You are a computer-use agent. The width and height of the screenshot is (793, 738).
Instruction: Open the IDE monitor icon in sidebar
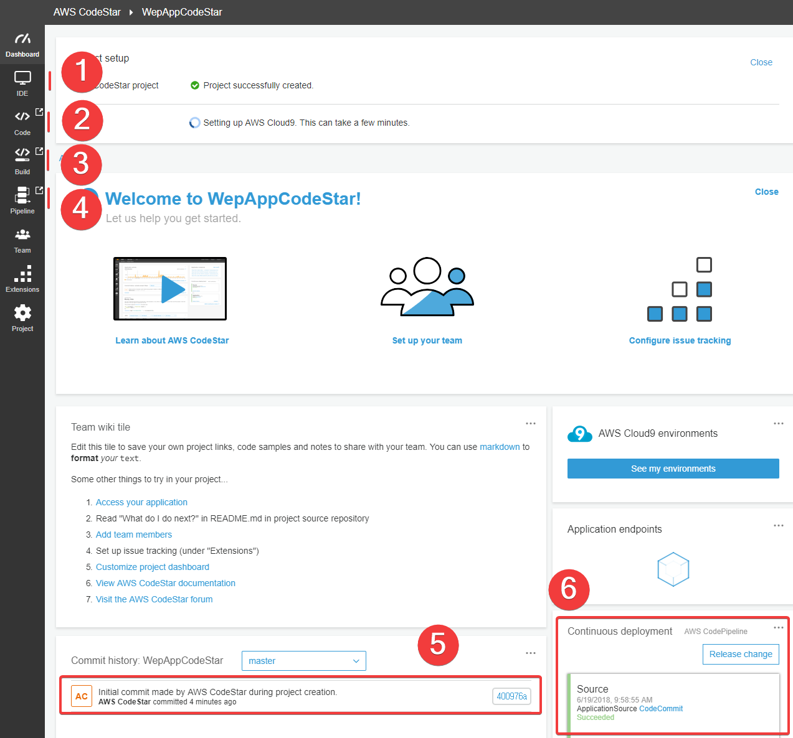tap(22, 78)
